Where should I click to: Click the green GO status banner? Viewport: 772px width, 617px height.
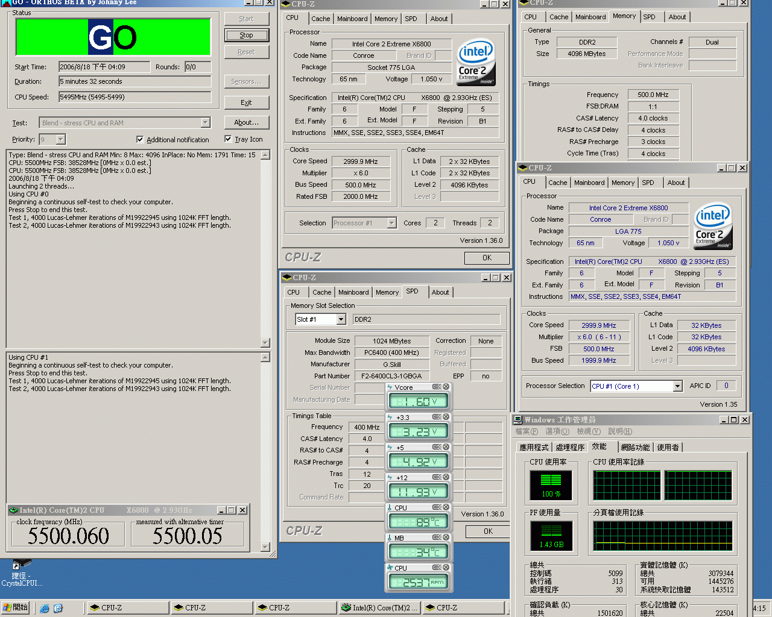point(113,37)
